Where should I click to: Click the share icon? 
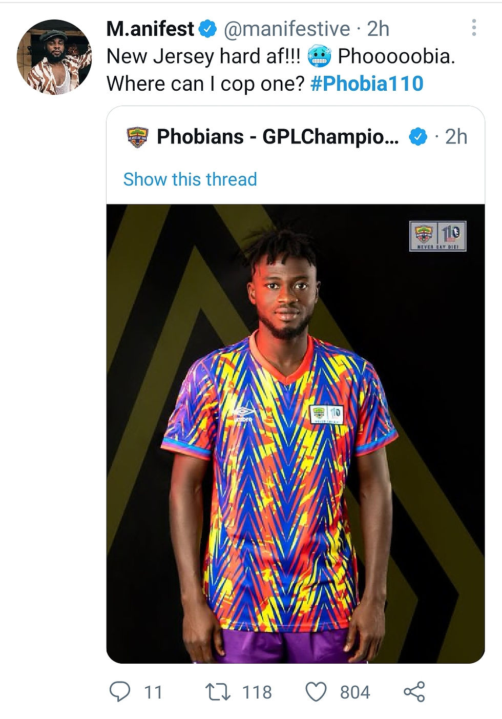tap(414, 692)
